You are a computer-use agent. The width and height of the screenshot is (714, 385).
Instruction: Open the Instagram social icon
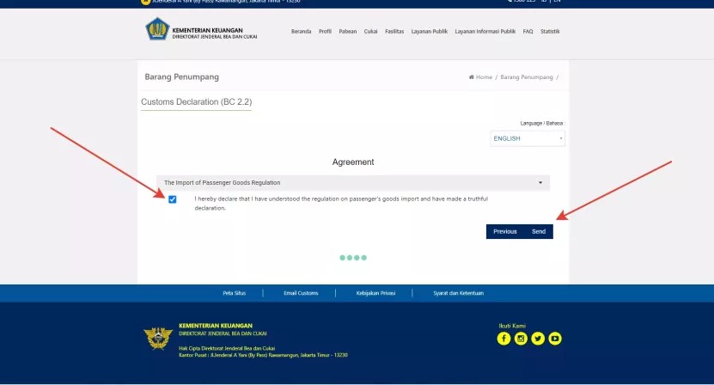tap(521, 339)
